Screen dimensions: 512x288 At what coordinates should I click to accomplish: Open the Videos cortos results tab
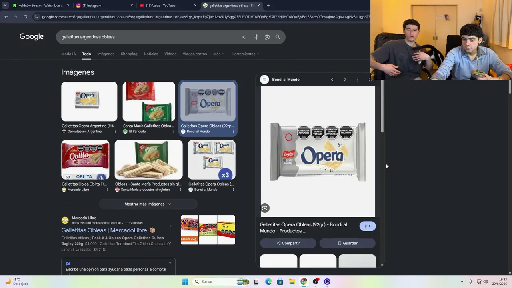[195, 54]
